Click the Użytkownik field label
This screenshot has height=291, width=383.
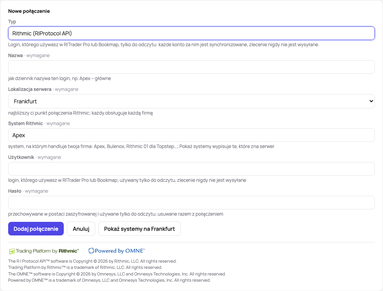pos(21,157)
